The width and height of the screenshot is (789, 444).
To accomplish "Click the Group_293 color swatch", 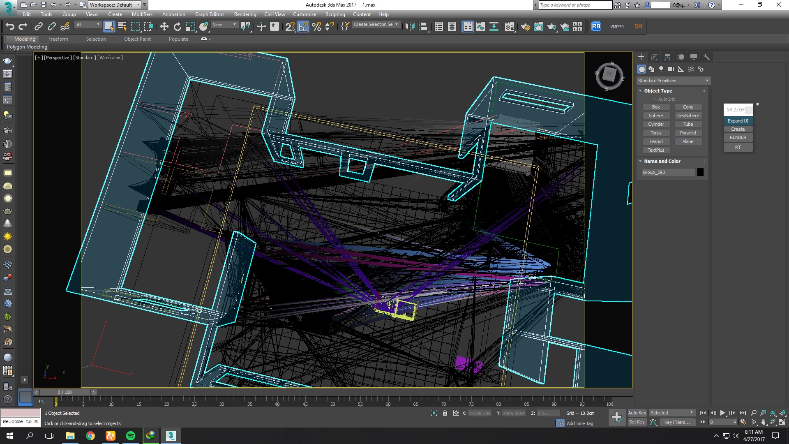I will tap(699, 172).
